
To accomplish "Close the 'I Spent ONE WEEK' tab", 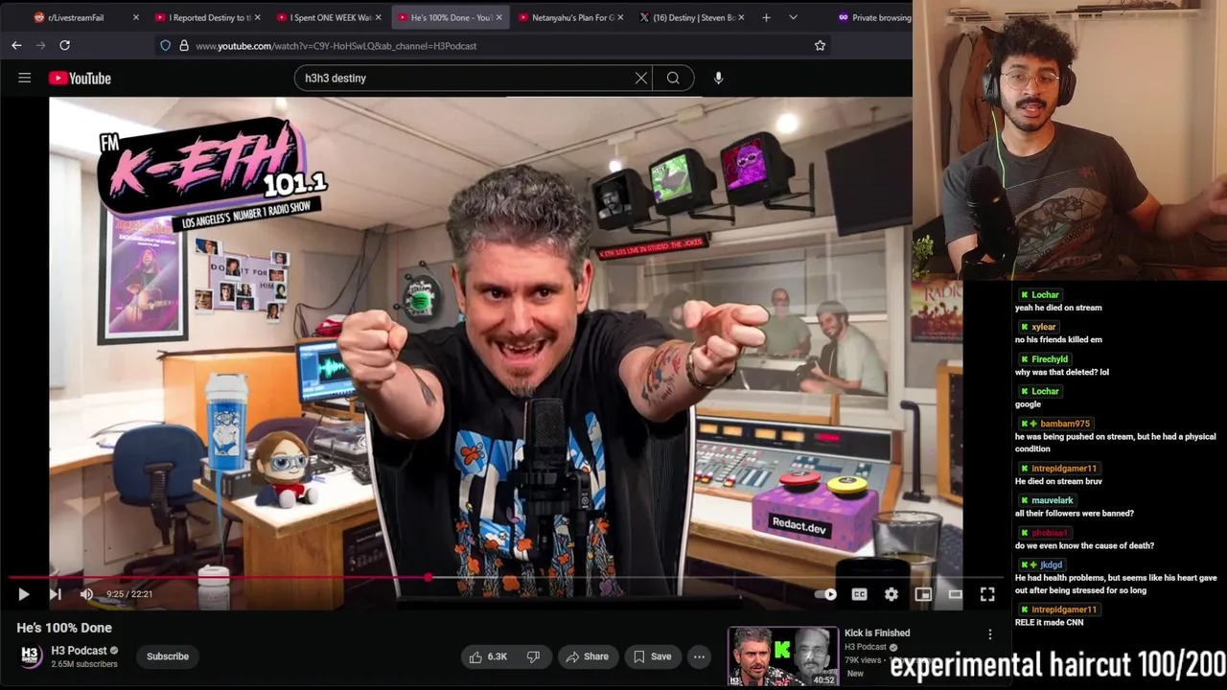I will pyautogui.click(x=378, y=17).
